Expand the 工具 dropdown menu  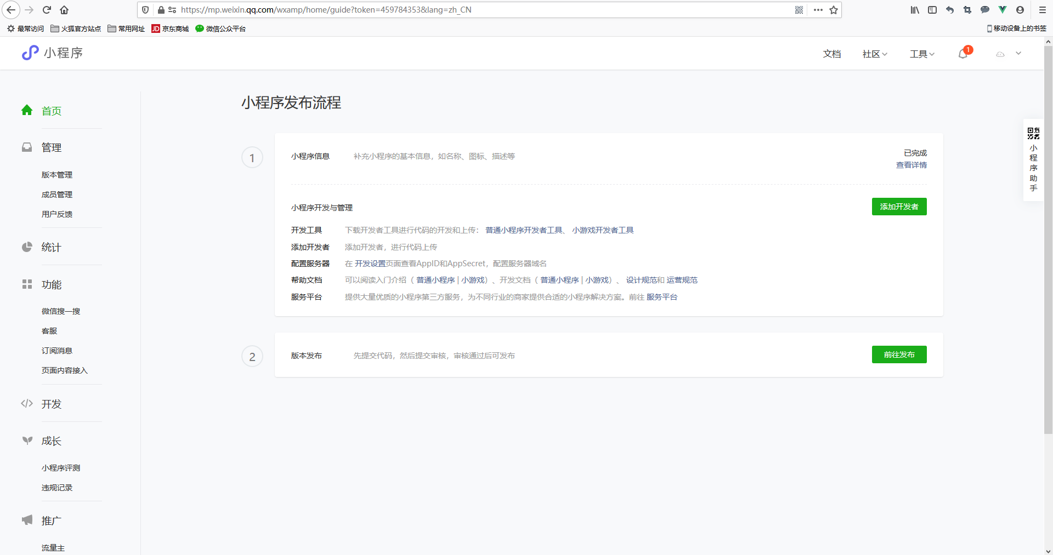tap(921, 54)
